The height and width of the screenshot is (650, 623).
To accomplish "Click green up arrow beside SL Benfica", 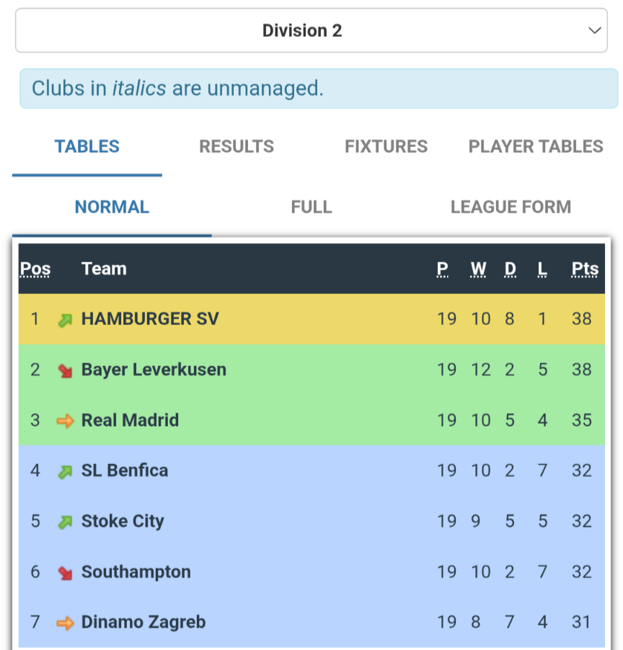I will click(x=65, y=471).
